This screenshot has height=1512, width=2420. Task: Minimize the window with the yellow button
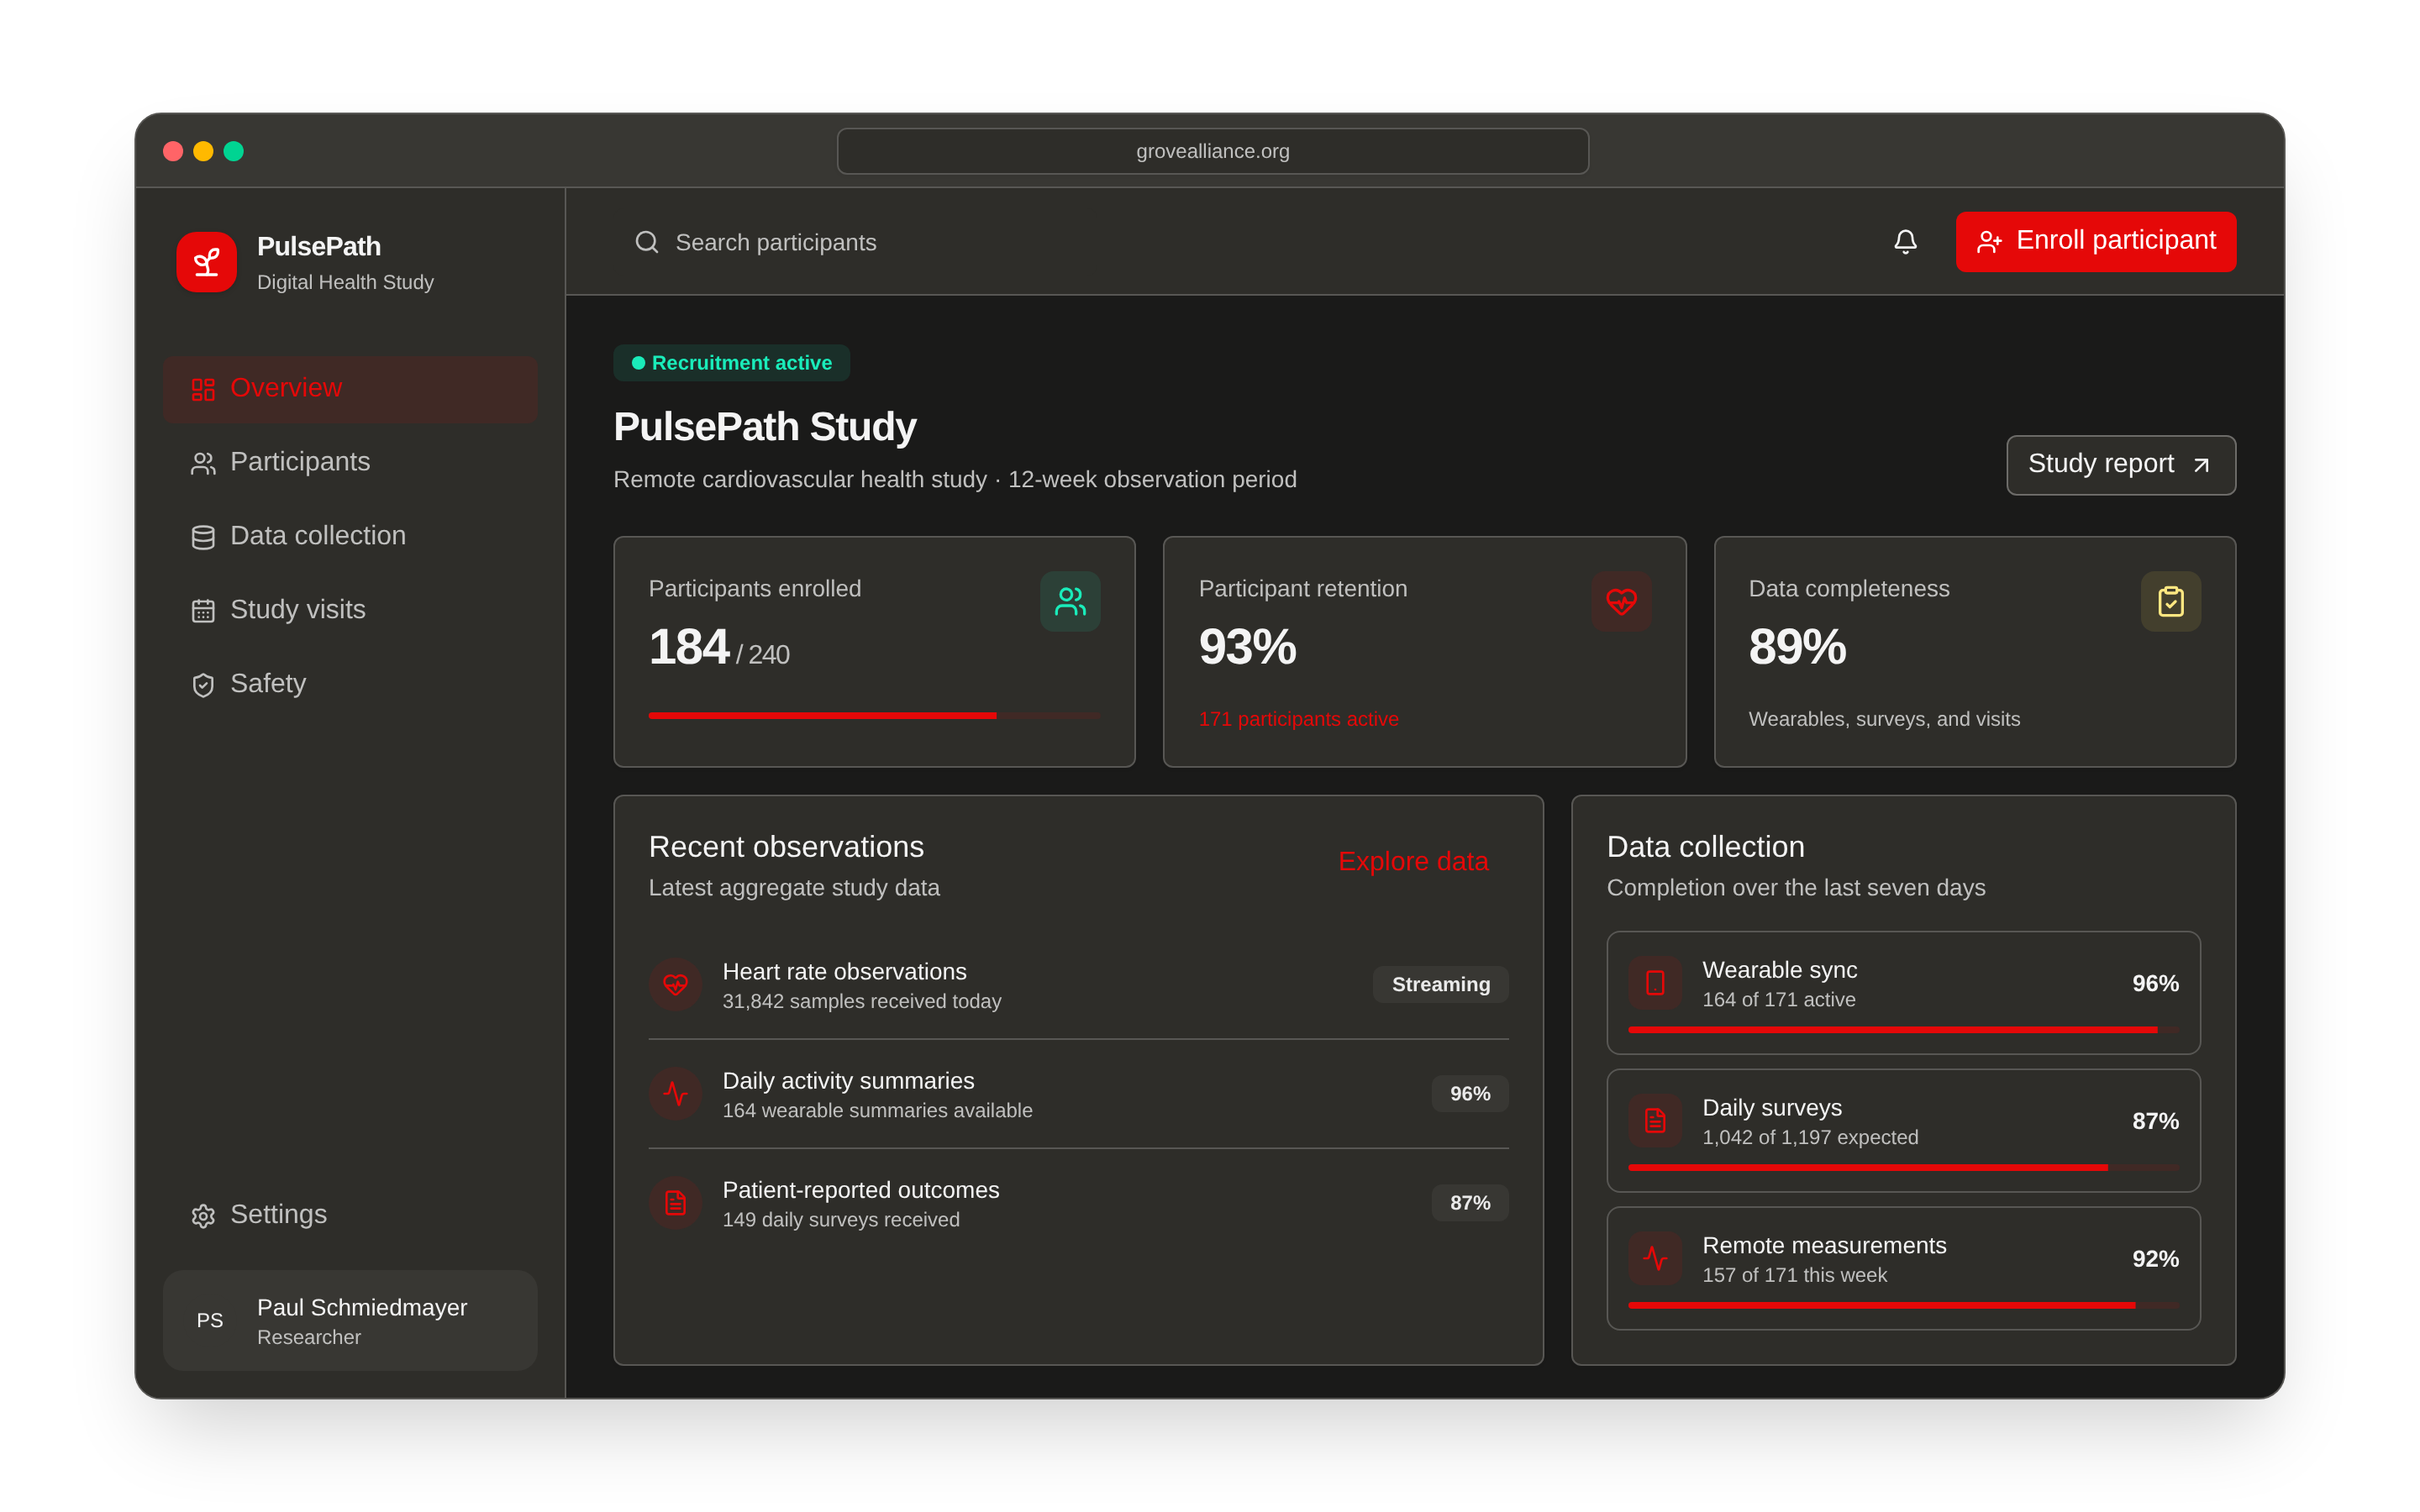(x=203, y=151)
